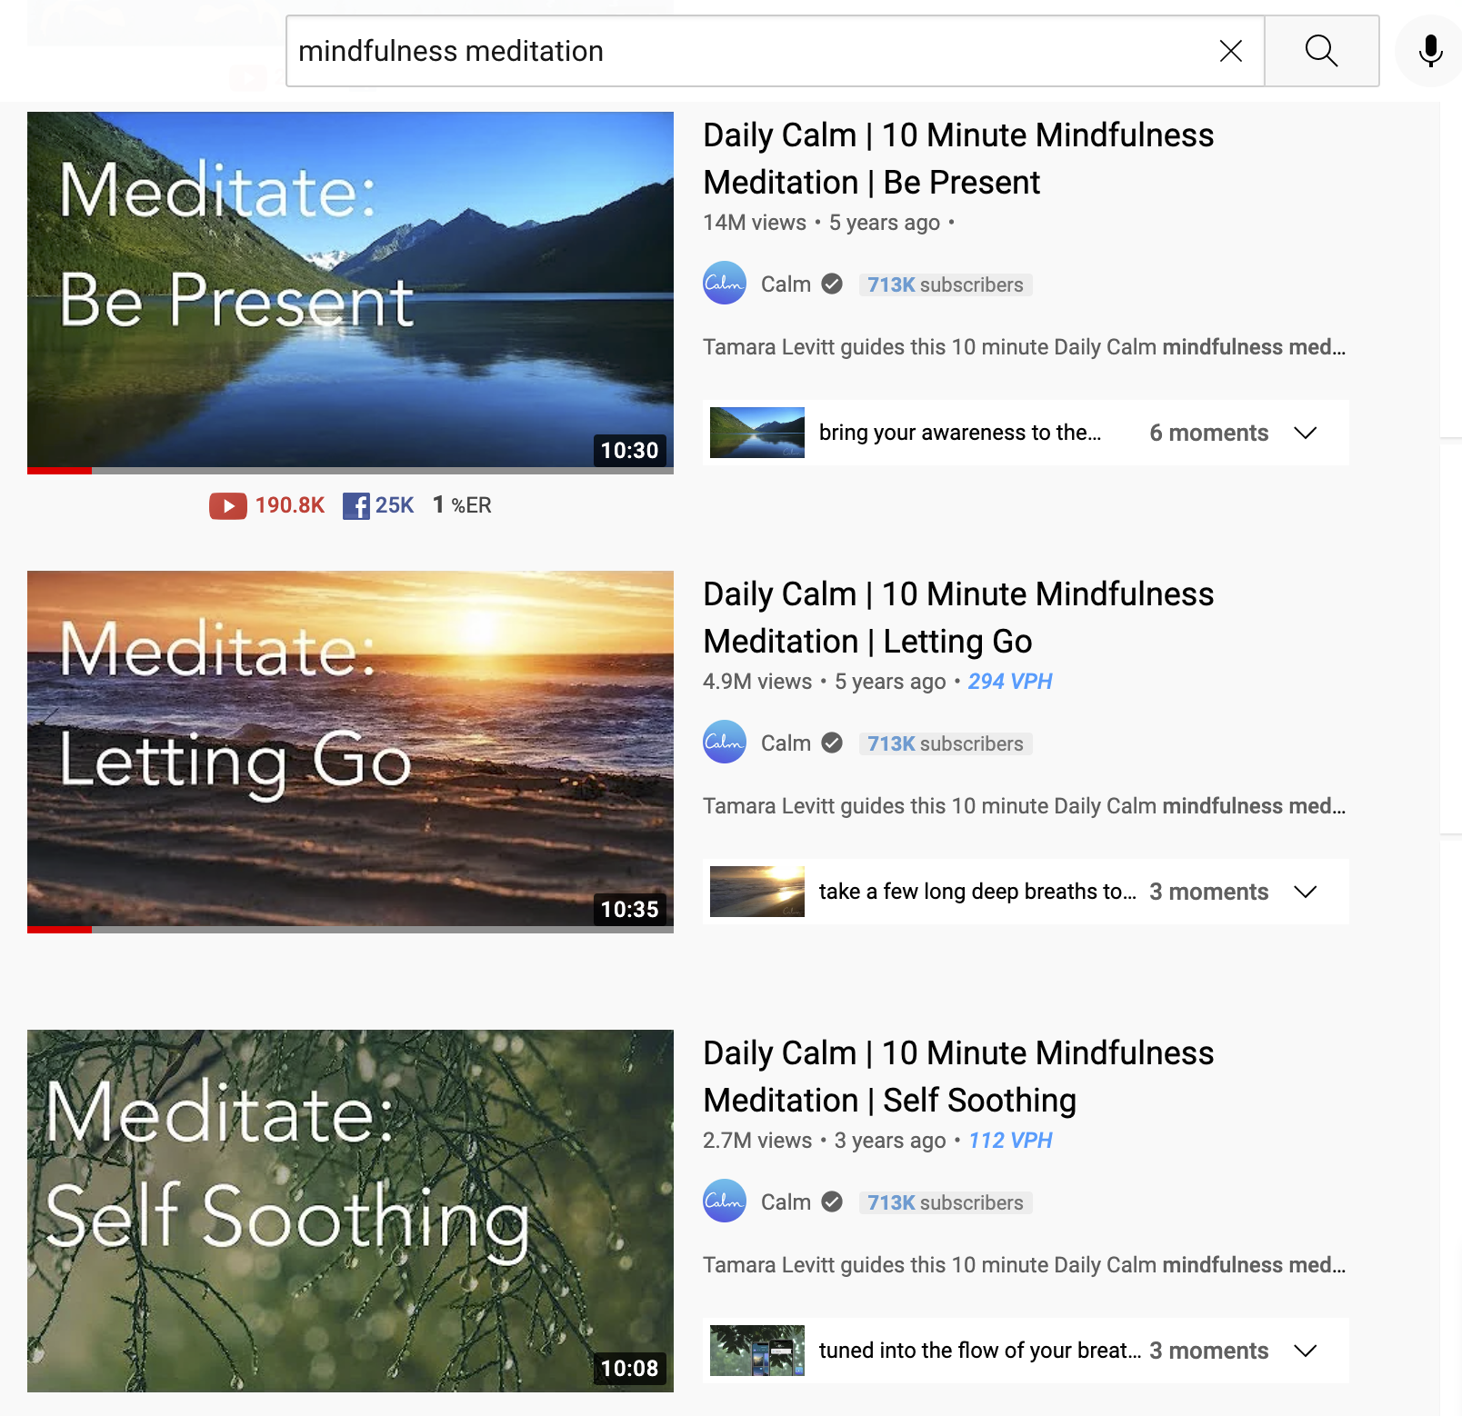Click 713K subscribers badge on Self Soothing result
Screen dimensions: 1462x1416
pyautogui.click(x=946, y=1202)
